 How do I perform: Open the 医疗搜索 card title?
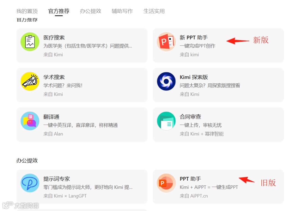tap(54, 38)
